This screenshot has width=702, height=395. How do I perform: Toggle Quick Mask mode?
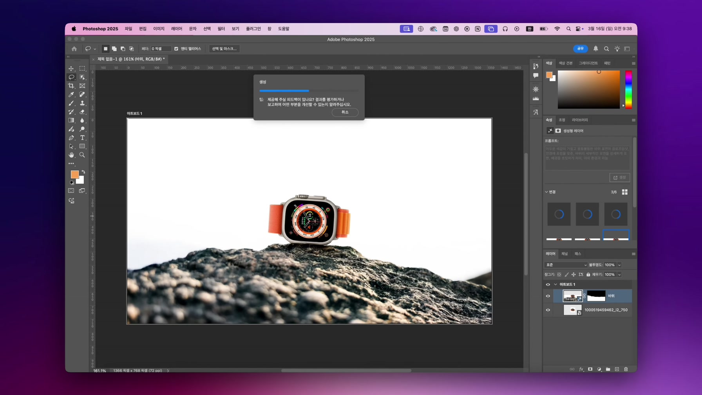click(71, 191)
